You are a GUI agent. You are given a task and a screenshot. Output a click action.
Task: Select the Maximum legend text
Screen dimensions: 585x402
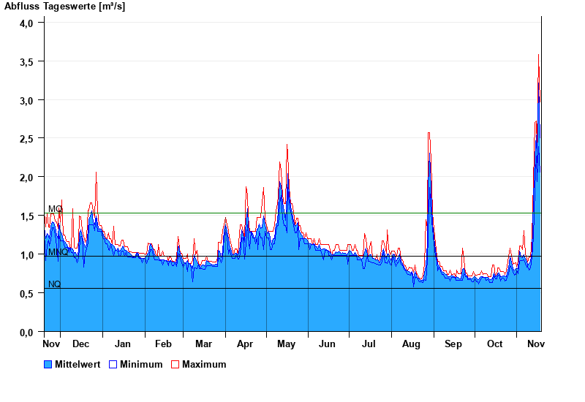(204, 364)
